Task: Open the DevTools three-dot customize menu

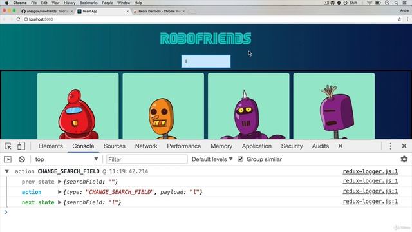Action: click(391, 146)
